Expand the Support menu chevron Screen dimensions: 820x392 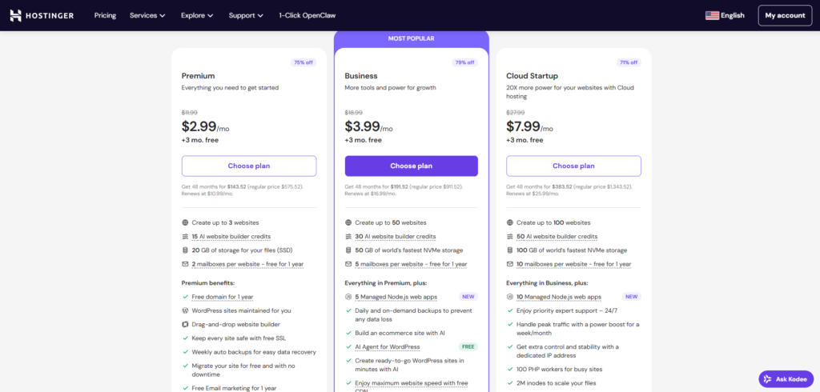point(262,15)
